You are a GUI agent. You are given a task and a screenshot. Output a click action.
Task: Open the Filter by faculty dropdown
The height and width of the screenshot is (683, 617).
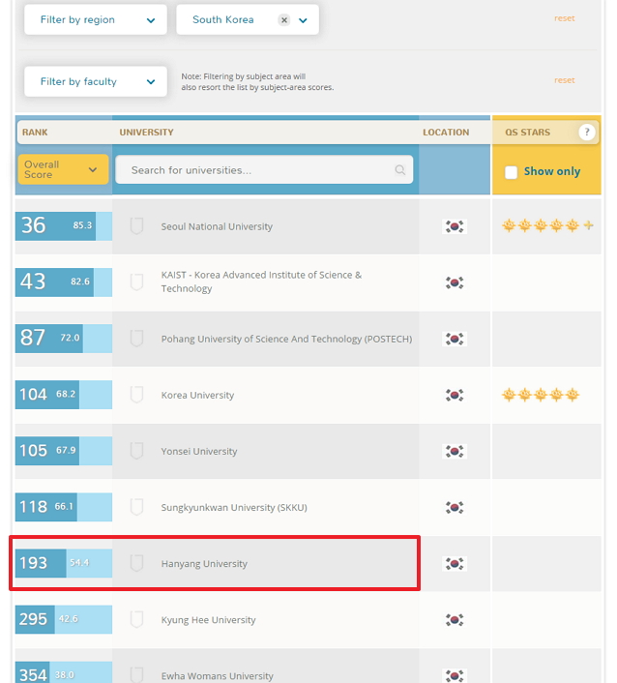click(x=96, y=81)
